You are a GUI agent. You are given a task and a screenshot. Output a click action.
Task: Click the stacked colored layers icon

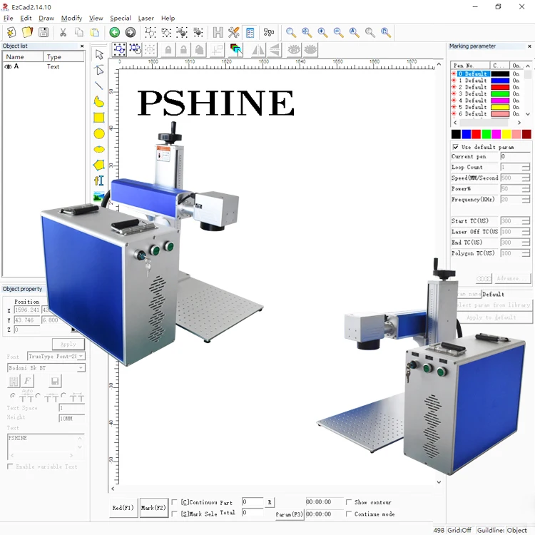coord(236,50)
